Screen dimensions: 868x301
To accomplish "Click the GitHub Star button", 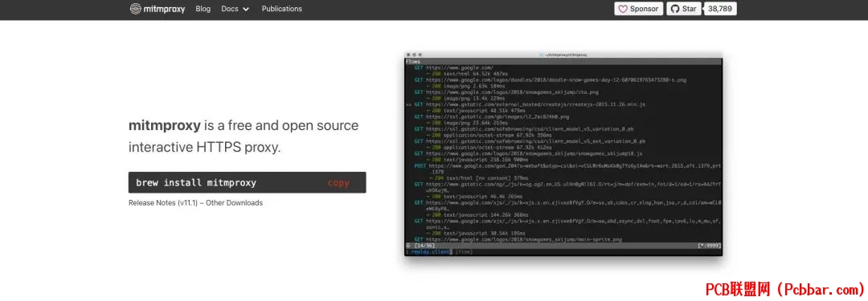I will (684, 9).
